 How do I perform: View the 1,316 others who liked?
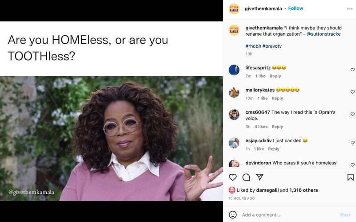pos(303,190)
